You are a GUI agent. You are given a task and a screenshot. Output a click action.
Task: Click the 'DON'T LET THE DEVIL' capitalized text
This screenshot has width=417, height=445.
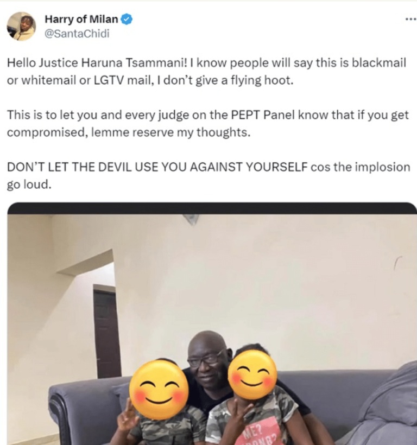[x=157, y=167]
